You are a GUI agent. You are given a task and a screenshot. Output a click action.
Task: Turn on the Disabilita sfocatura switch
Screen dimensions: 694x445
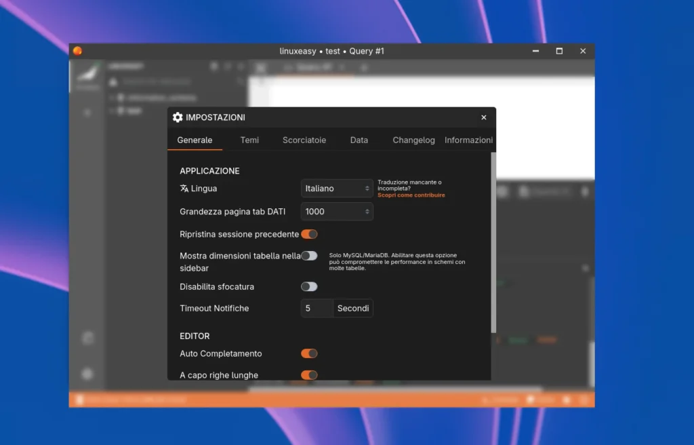click(x=309, y=286)
